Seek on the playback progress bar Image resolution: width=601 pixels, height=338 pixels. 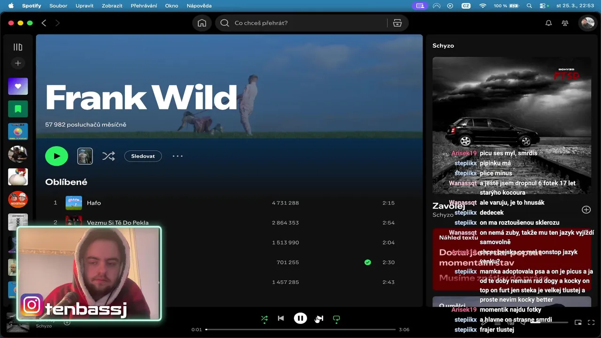pyautogui.click(x=300, y=330)
